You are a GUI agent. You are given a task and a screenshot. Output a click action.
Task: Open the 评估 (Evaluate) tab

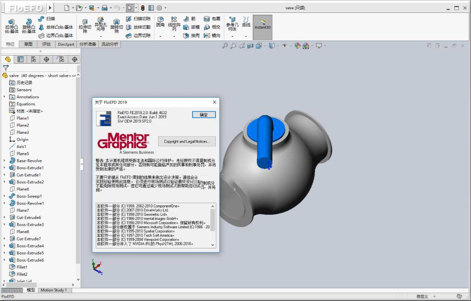click(x=46, y=44)
